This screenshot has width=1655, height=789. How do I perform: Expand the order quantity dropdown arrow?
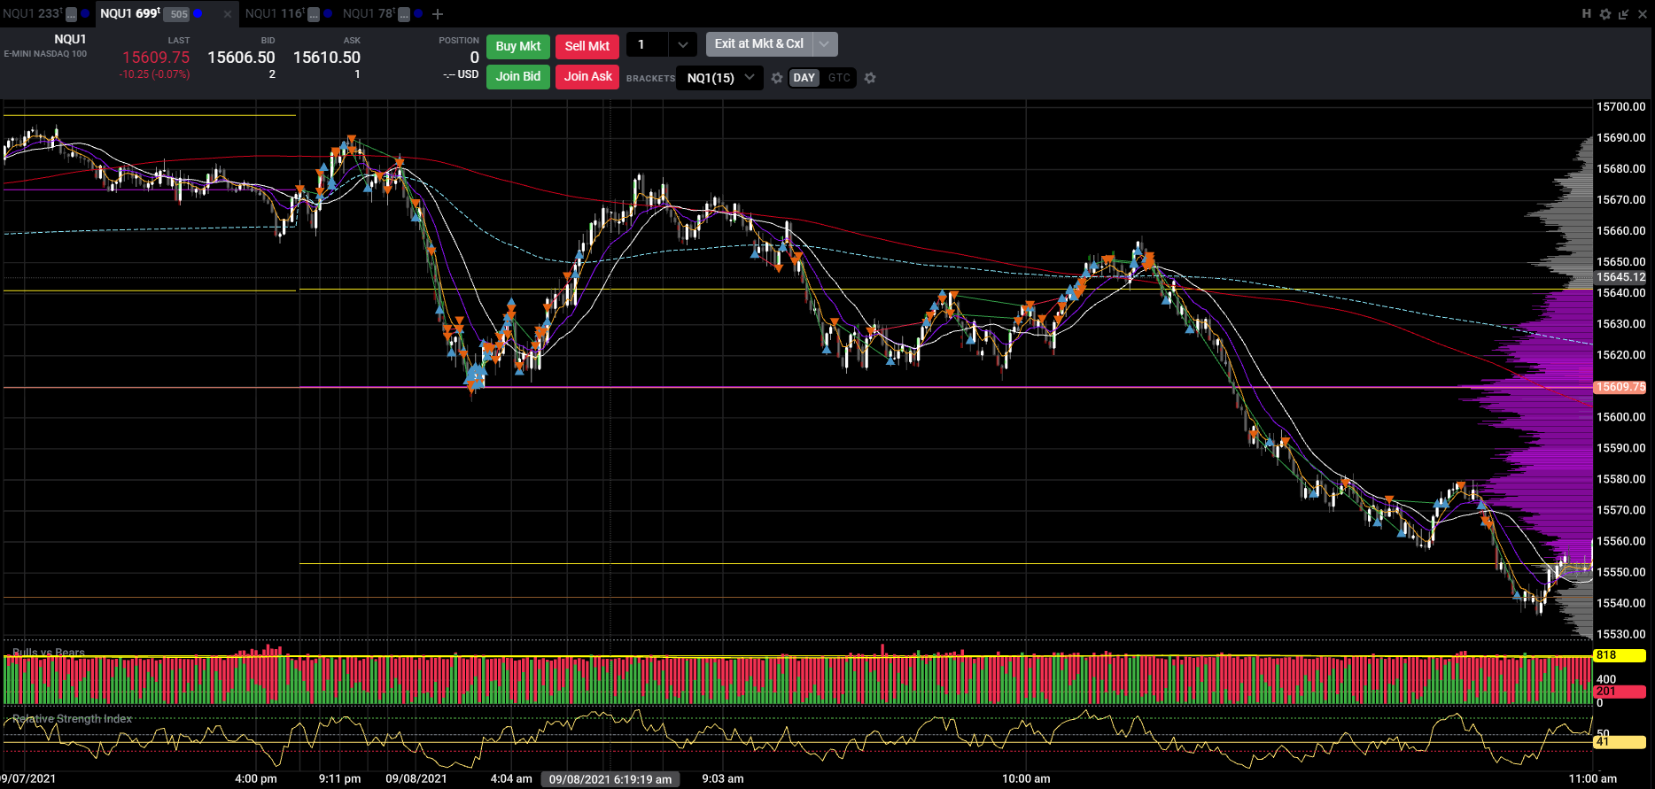[682, 44]
